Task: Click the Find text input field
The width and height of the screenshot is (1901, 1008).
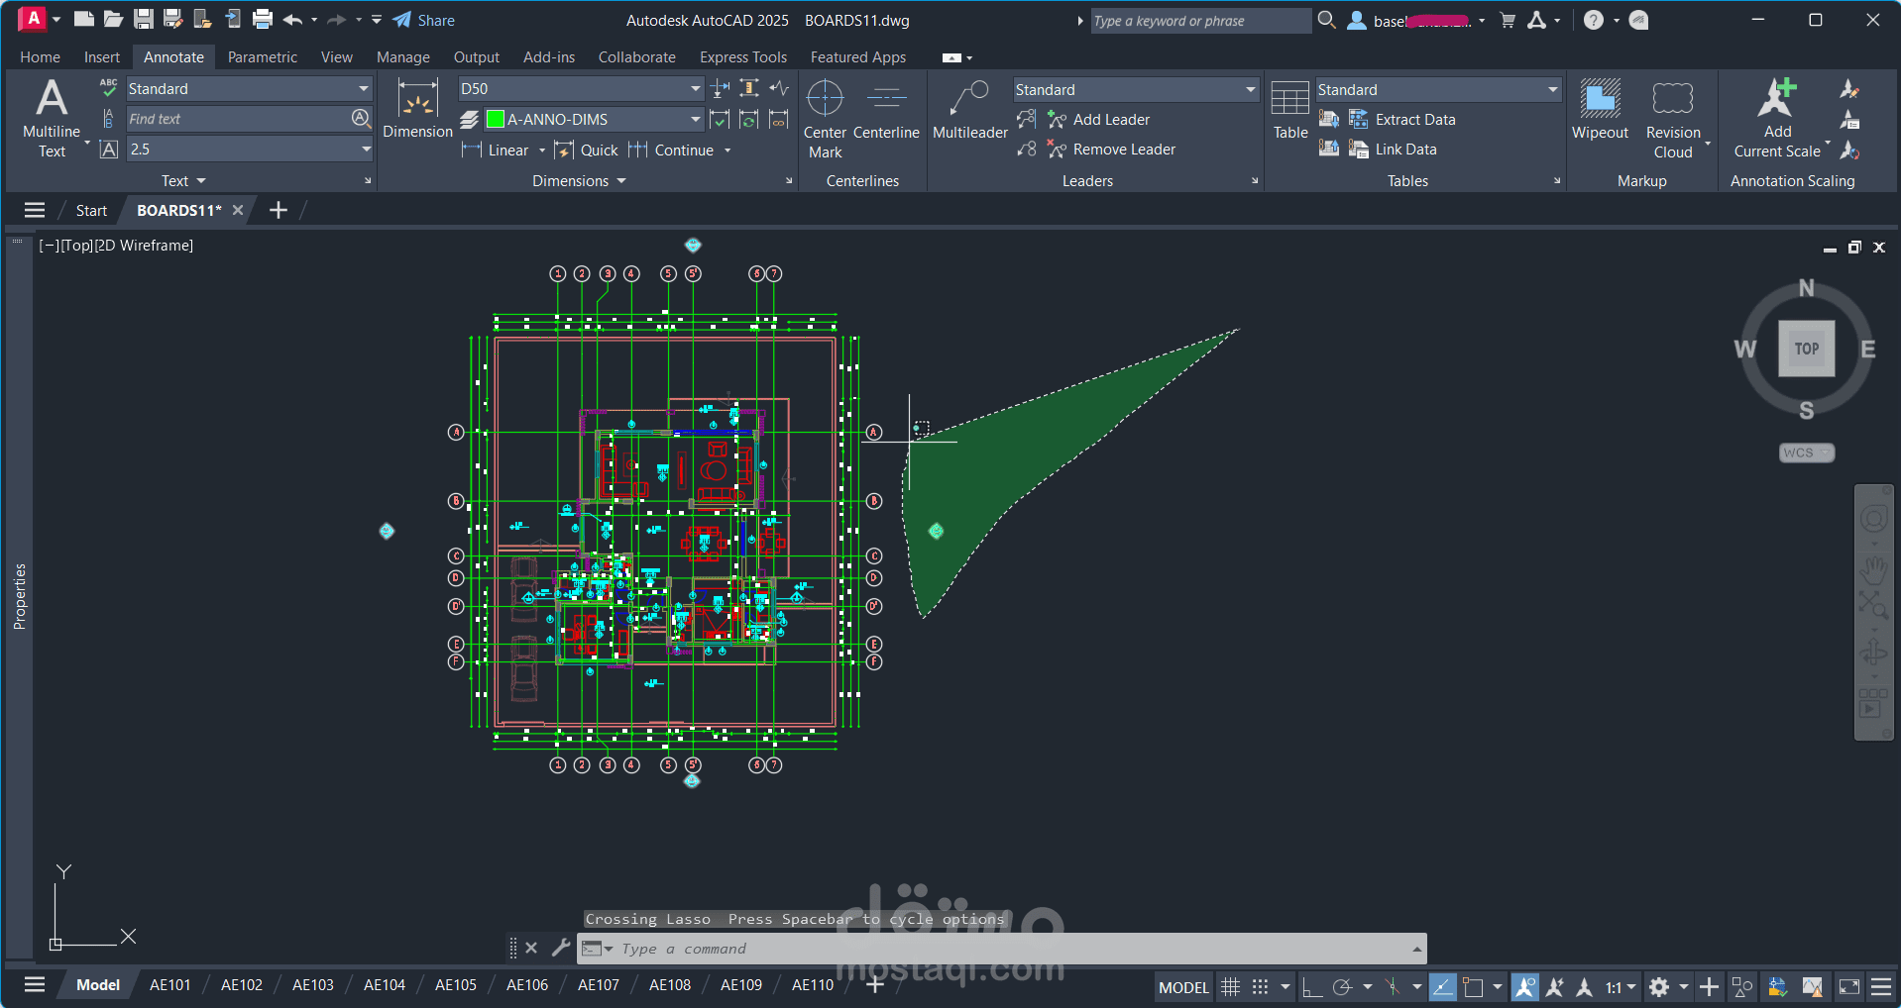Action: coord(237,119)
